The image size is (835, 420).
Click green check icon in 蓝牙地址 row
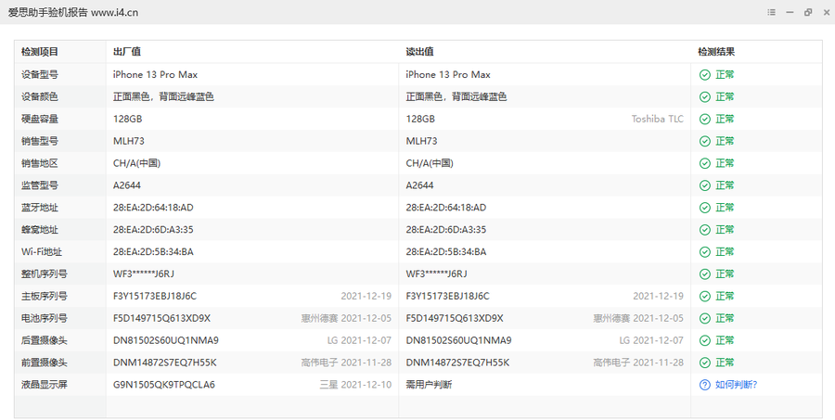(704, 208)
